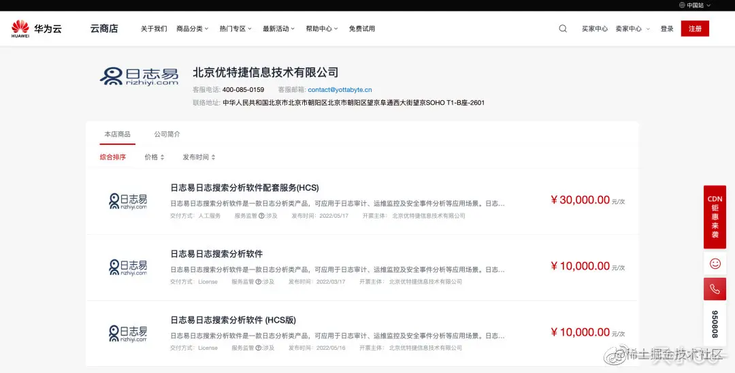Switch to the 公司简介 tab
Viewport: 735px width, 373px height.
[167, 134]
